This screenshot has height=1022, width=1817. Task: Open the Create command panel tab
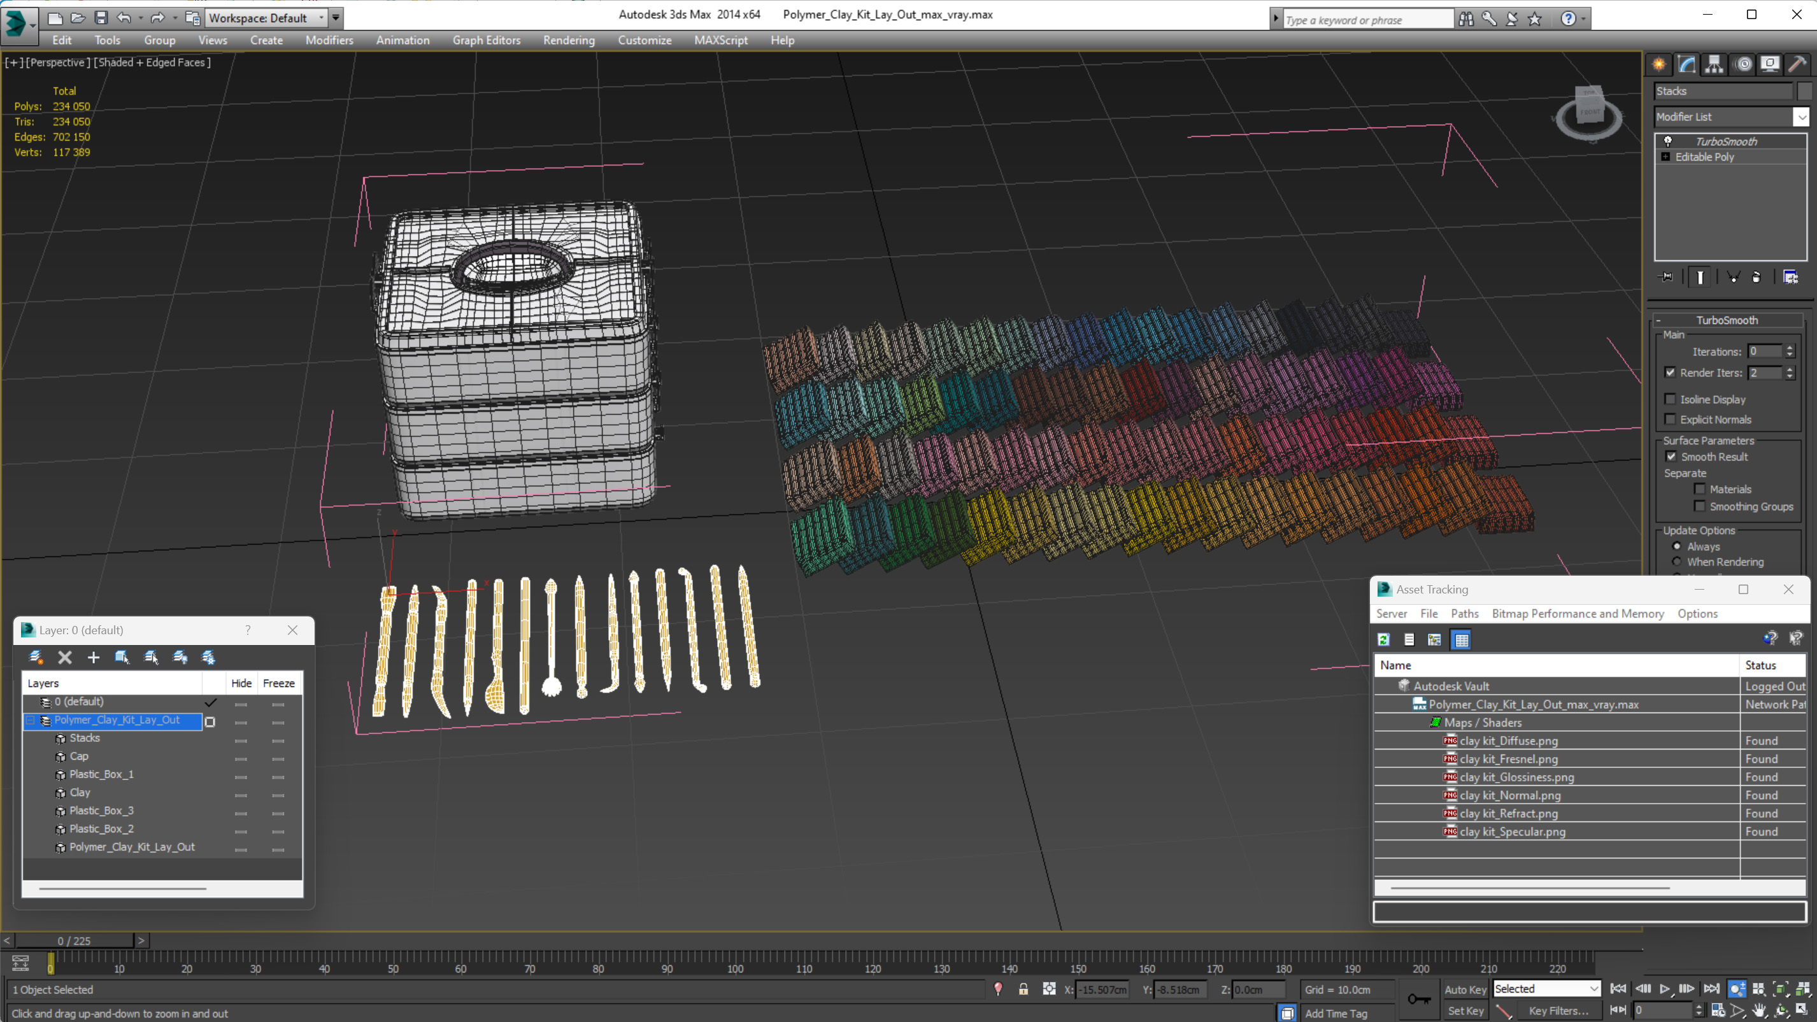[x=1658, y=64]
